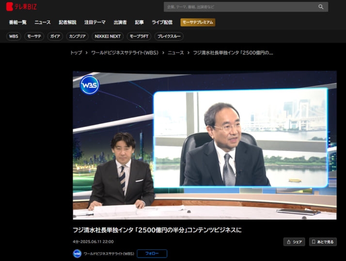The width and height of the screenshot is (346, 261).
Task: Select the カンブリア program chip
Action: pyautogui.click(x=77, y=36)
